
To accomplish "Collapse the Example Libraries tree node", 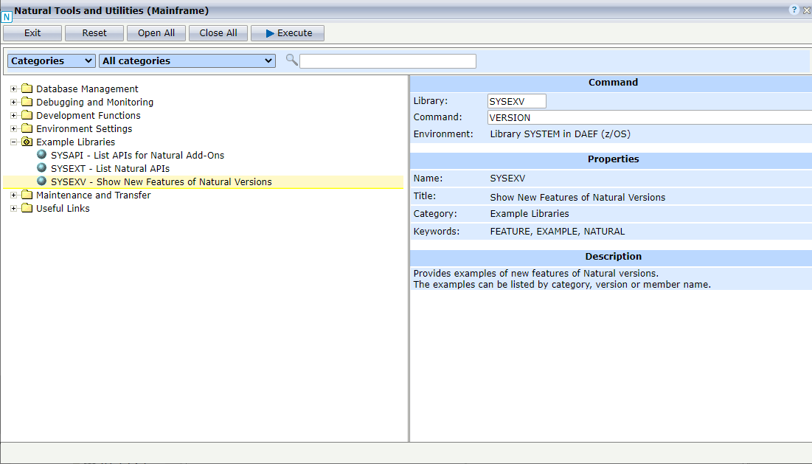I will click(13, 142).
